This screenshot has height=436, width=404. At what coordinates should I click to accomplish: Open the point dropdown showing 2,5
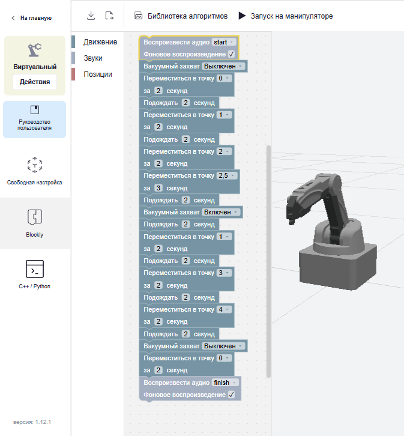pos(227,176)
